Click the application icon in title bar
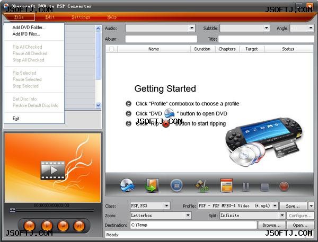This screenshot has height=242, width=318. click(6, 6)
